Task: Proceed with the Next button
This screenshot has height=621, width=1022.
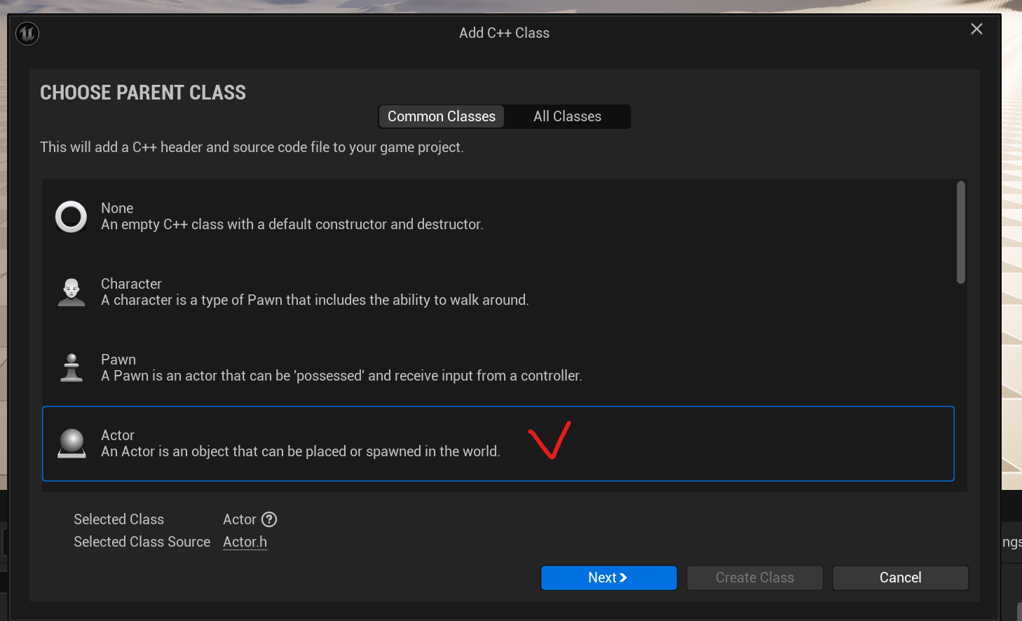Action: pyautogui.click(x=608, y=578)
